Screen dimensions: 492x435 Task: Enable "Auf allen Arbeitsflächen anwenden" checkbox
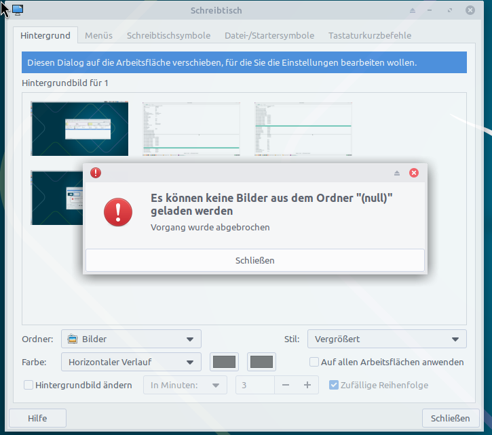coord(314,362)
